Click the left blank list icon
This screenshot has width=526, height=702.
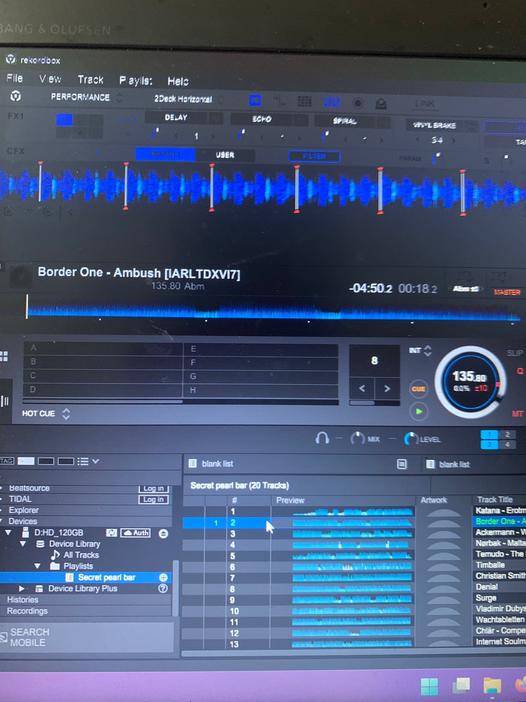(x=193, y=463)
